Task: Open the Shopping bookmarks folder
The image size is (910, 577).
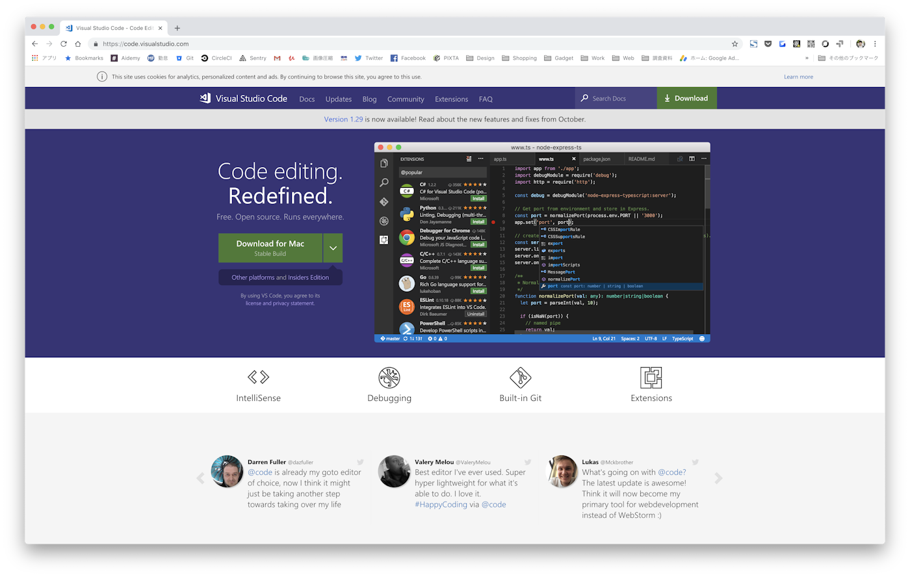Action: (x=519, y=58)
